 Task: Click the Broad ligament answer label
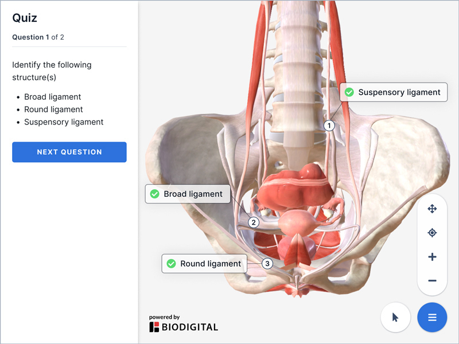[193, 194]
